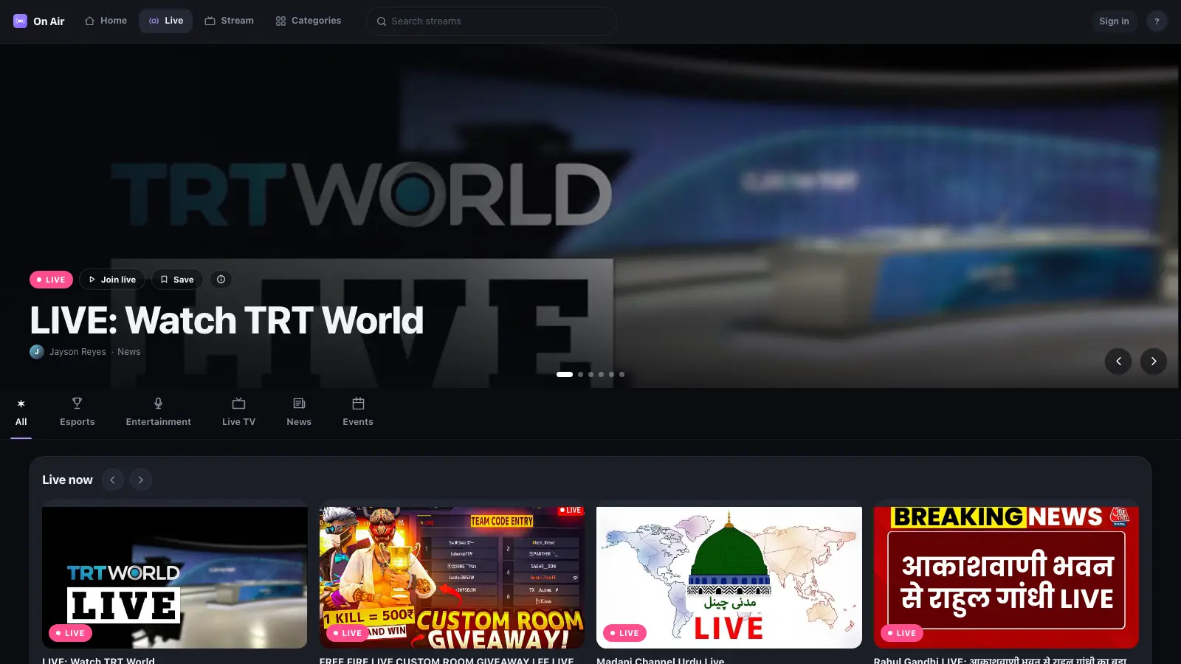Open the Home nav item

click(x=106, y=21)
